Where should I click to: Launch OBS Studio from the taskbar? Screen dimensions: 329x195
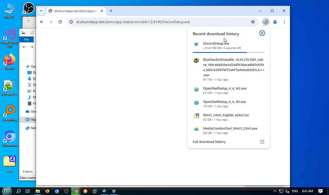pos(66,191)
